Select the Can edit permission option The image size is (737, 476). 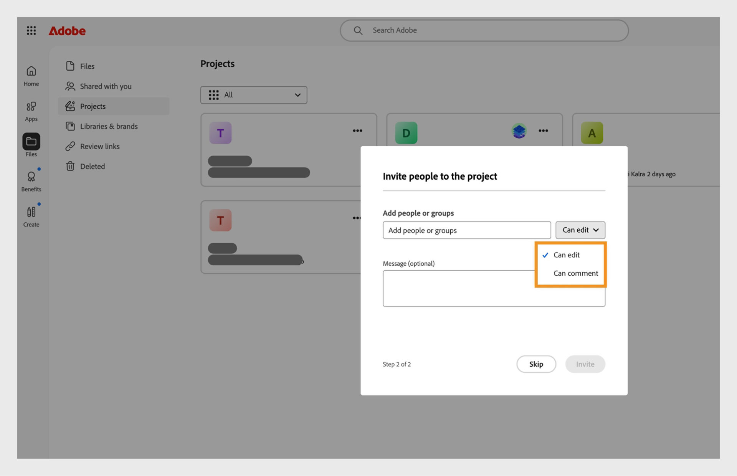tap(567, 255)
